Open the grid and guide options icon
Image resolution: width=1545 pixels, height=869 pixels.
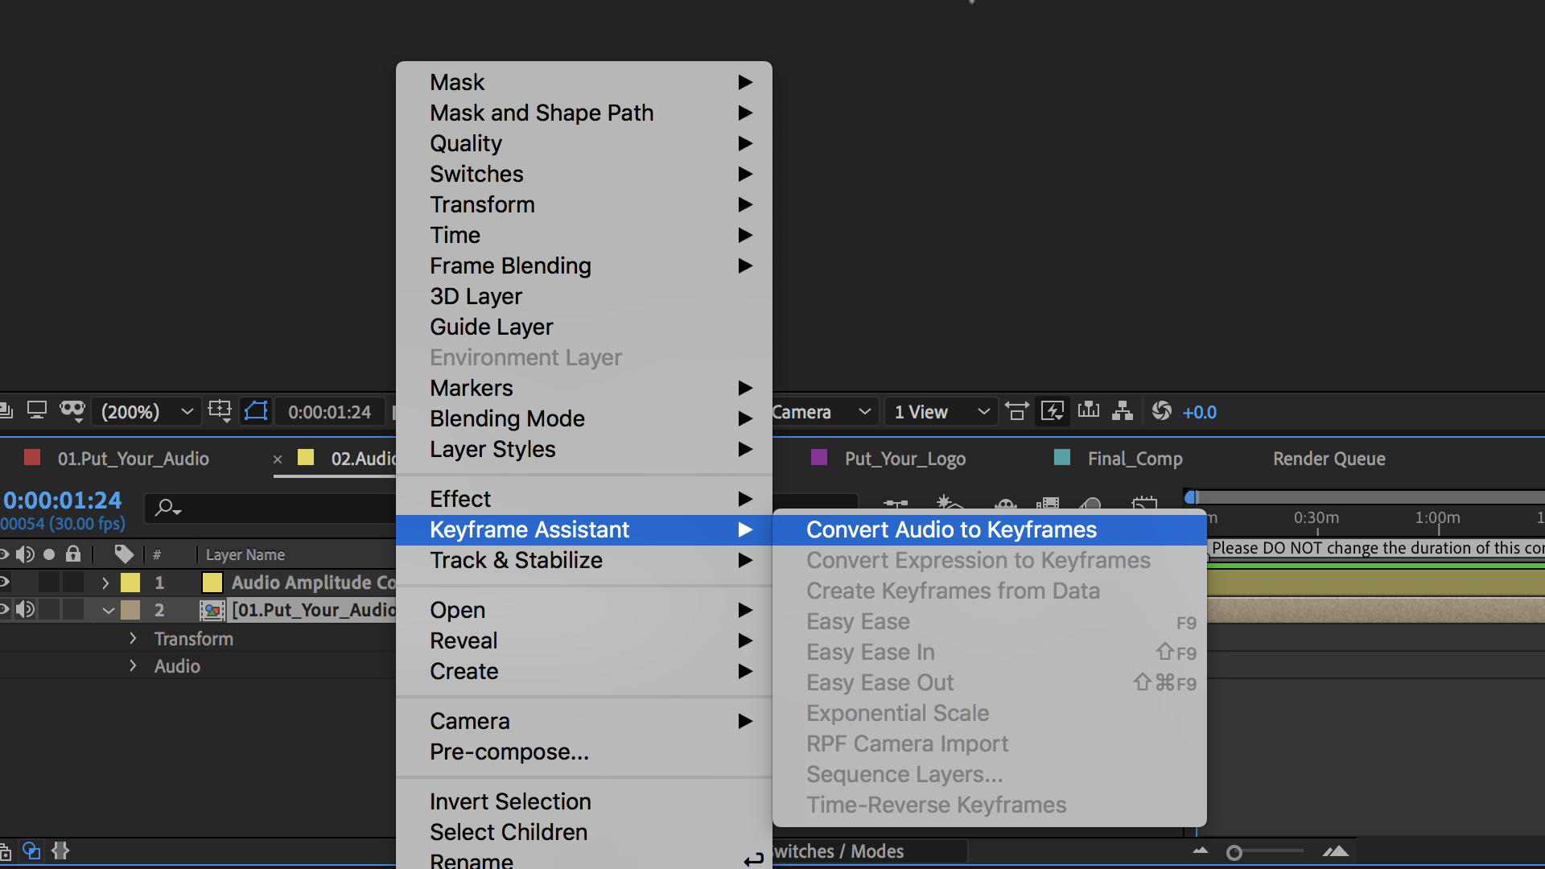(220, 411)
